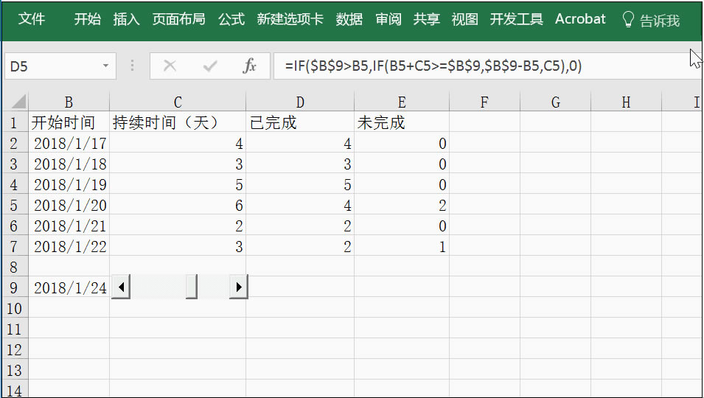704x398 pixels.
Task: Open the 开发工具 tab
Action: tap(516, 19)
